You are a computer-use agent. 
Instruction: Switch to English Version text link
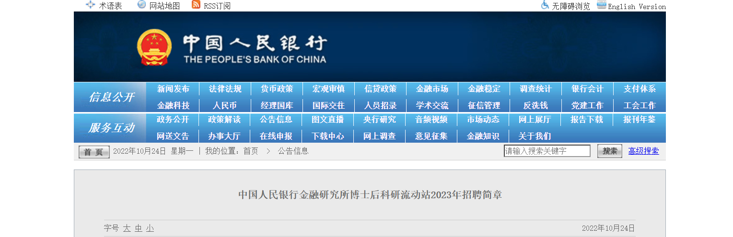[637, 7]
